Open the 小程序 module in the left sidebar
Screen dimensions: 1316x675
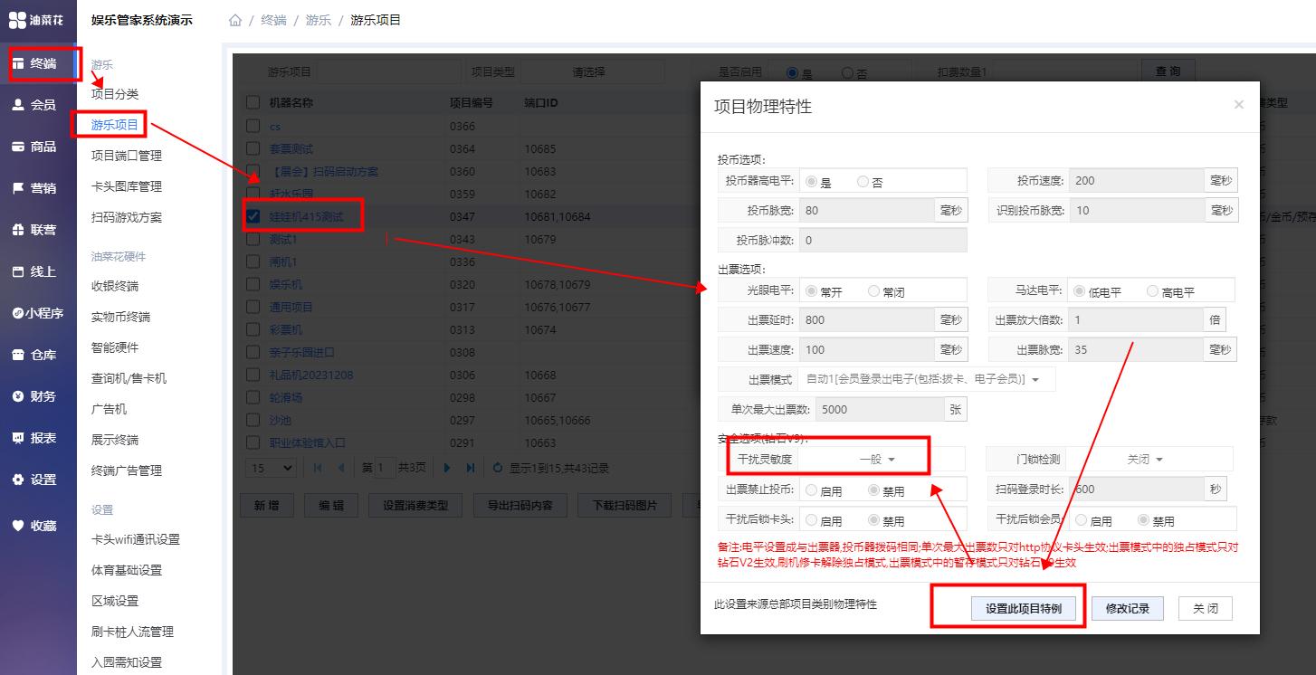tap(36, 313)
